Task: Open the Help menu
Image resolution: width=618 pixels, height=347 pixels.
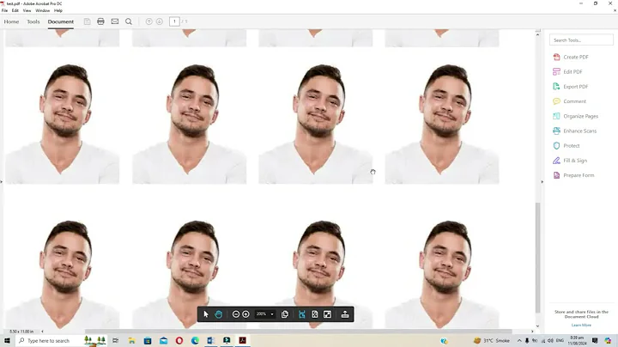Action: [x=58, y=10]
